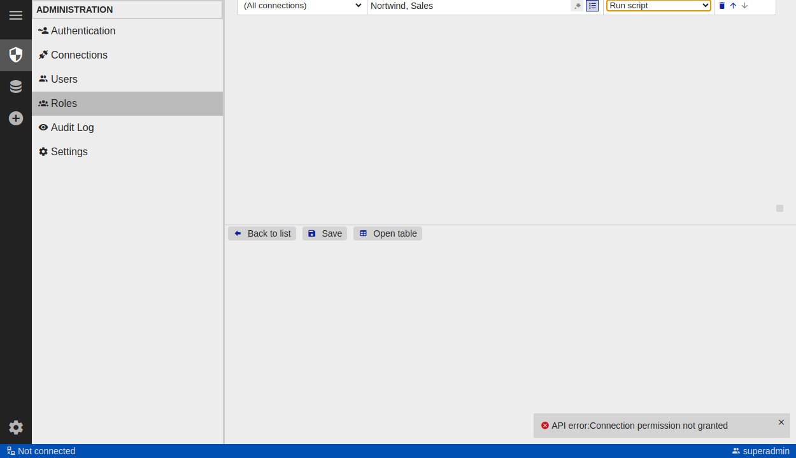Open the Audit Log page

[x=127, y=127]
